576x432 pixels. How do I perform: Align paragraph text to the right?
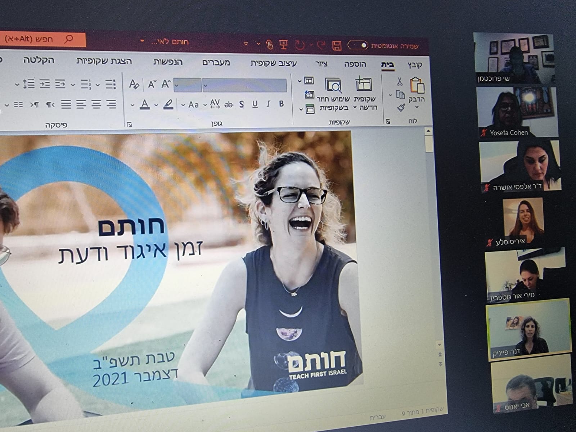[111, 104]
